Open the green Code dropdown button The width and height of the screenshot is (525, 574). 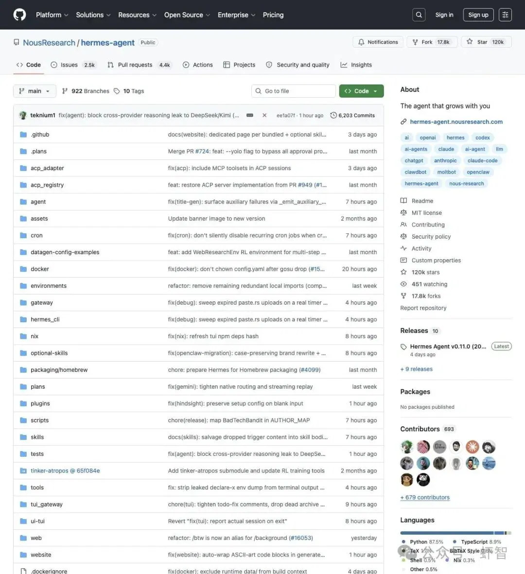click(x=361, y=91)
